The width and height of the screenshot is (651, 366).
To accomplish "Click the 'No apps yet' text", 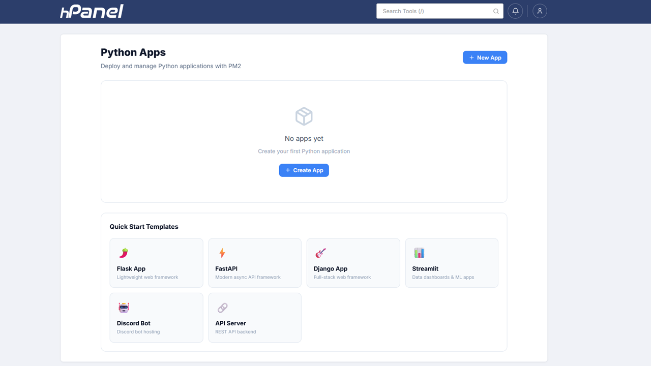I will 304,138.
